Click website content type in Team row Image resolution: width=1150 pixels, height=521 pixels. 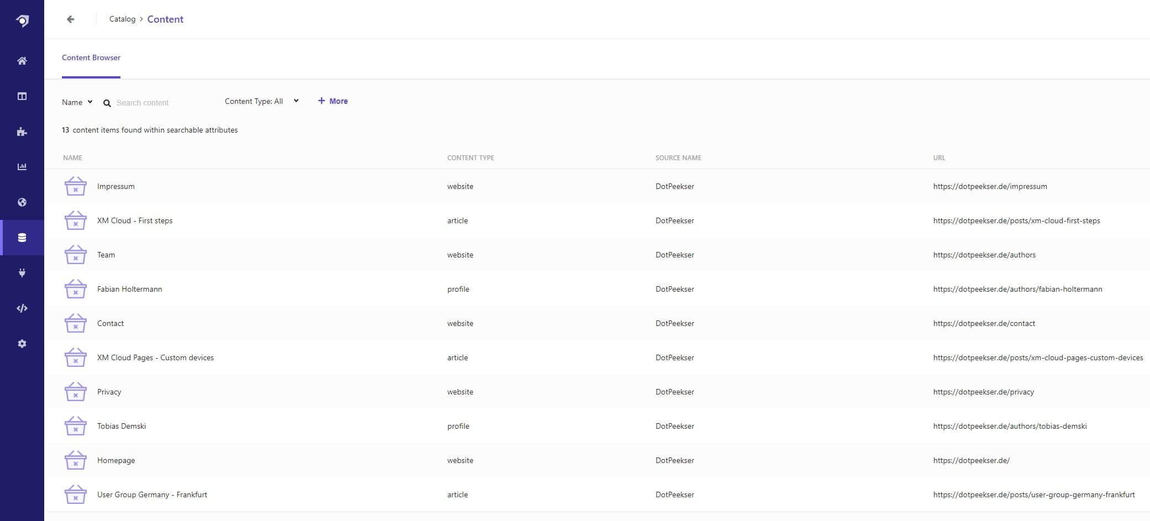(460, 255)
